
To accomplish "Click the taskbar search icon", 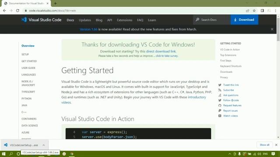I will (x=11, y=154).
